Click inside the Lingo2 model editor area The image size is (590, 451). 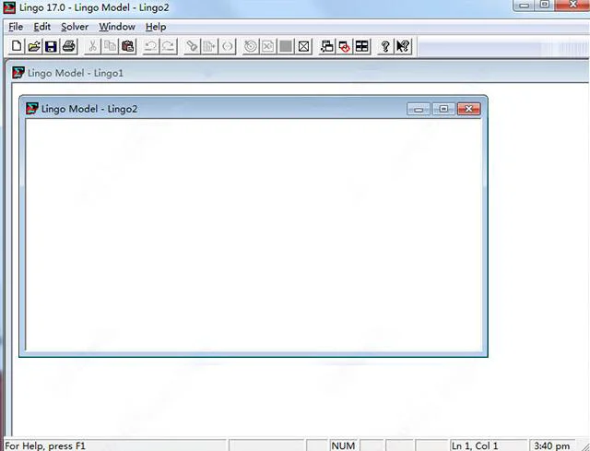coord(254,234)
